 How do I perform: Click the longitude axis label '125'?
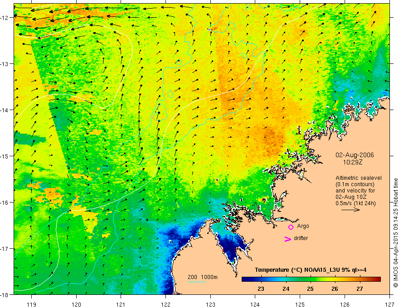(x=300, y=304)
